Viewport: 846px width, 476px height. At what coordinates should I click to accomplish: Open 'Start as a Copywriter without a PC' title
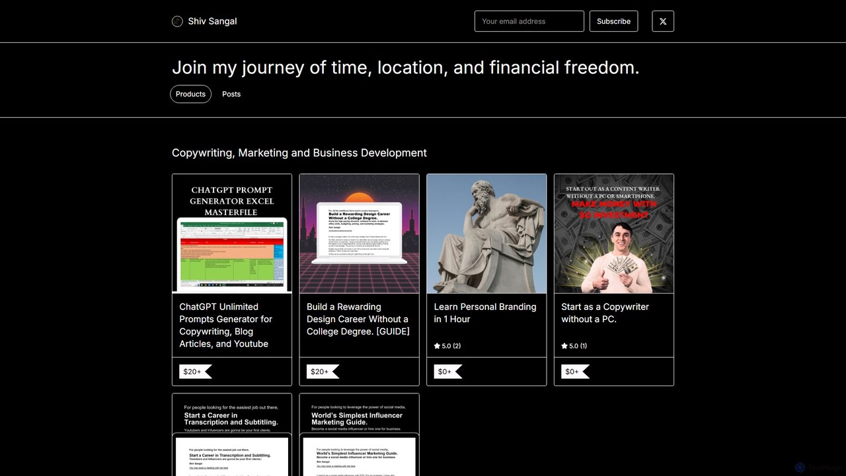click(605, 313)
